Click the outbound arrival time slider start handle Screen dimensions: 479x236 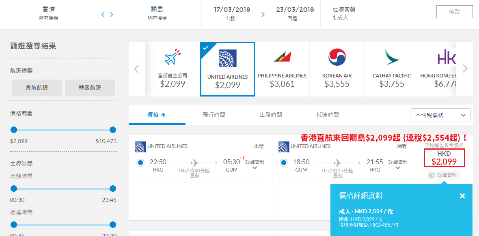click(14, 225)
